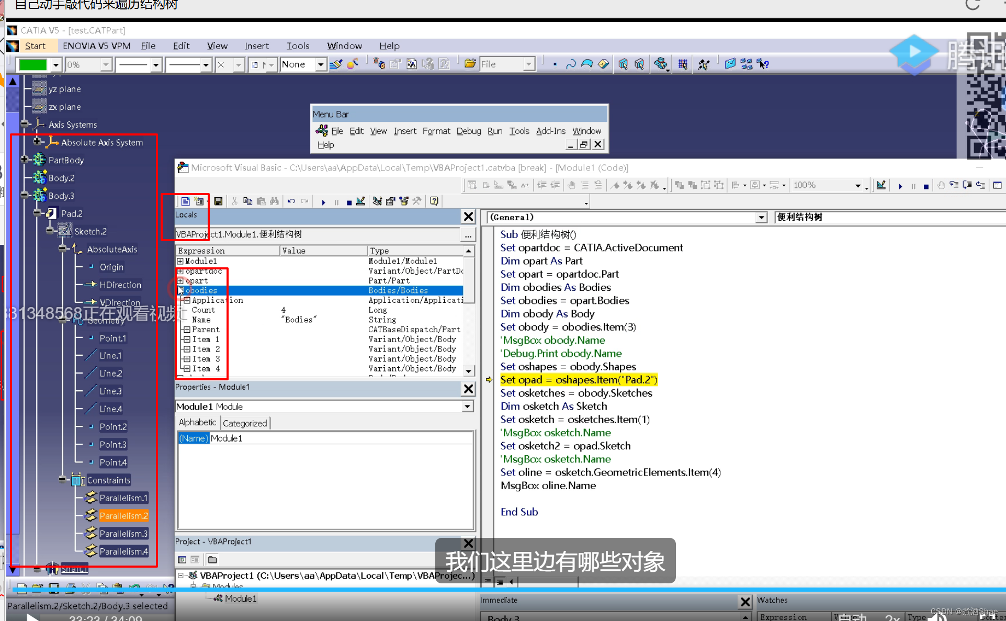Click the Toggle Folders icon in Project pane
The width and height of the screenshot is (1006, 621).
[x=212, y=560]
